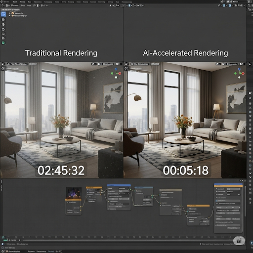This screenshot has height=253, width=253.
Task: Click the bottom button in the rightmost node panel
Action: click(233, 228)
